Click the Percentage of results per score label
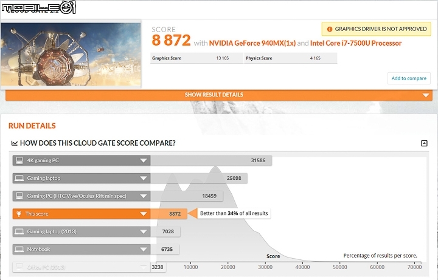 380,256
